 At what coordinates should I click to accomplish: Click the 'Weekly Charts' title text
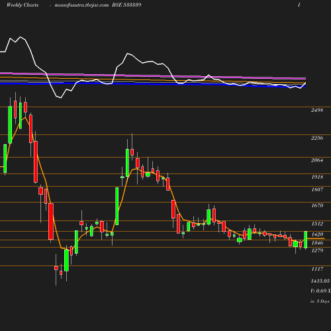tap(23, 5)
